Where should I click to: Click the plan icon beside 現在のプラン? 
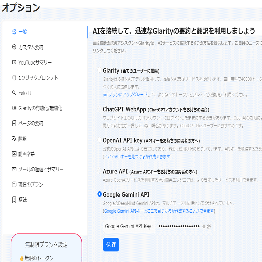14,184
